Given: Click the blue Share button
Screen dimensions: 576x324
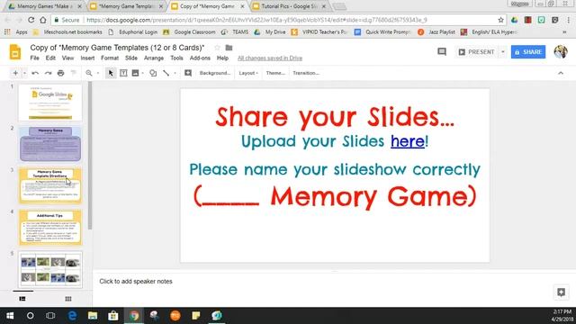Looking at the screenshot, I should point(528,52).
